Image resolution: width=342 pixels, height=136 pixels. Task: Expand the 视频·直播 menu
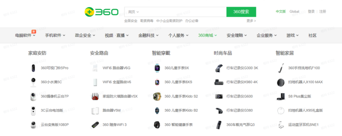117,35
